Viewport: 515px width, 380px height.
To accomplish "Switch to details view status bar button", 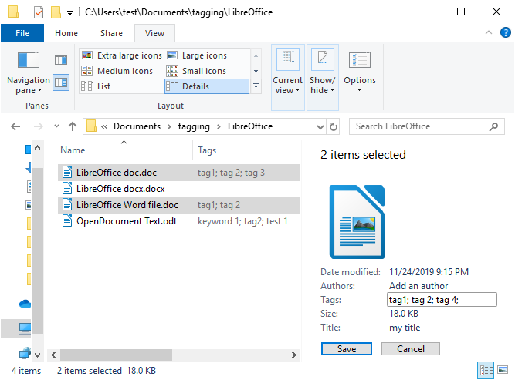I will (x=486, y=371).
